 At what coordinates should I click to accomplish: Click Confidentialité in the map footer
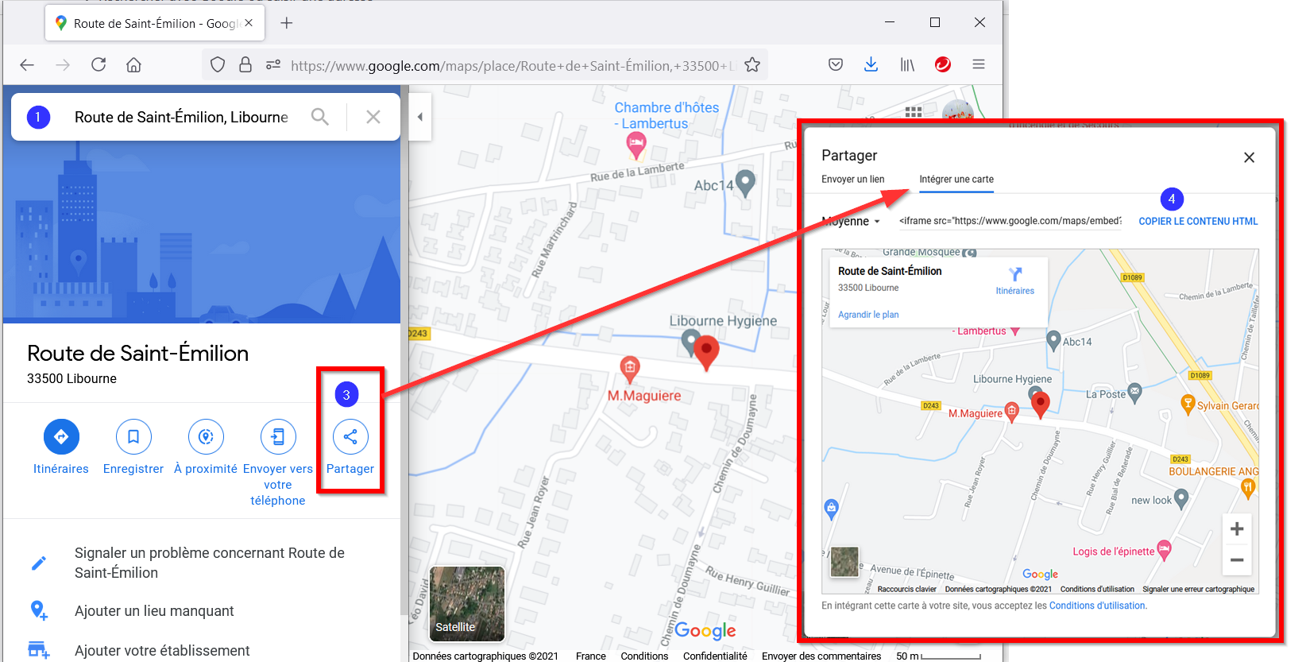715,656
